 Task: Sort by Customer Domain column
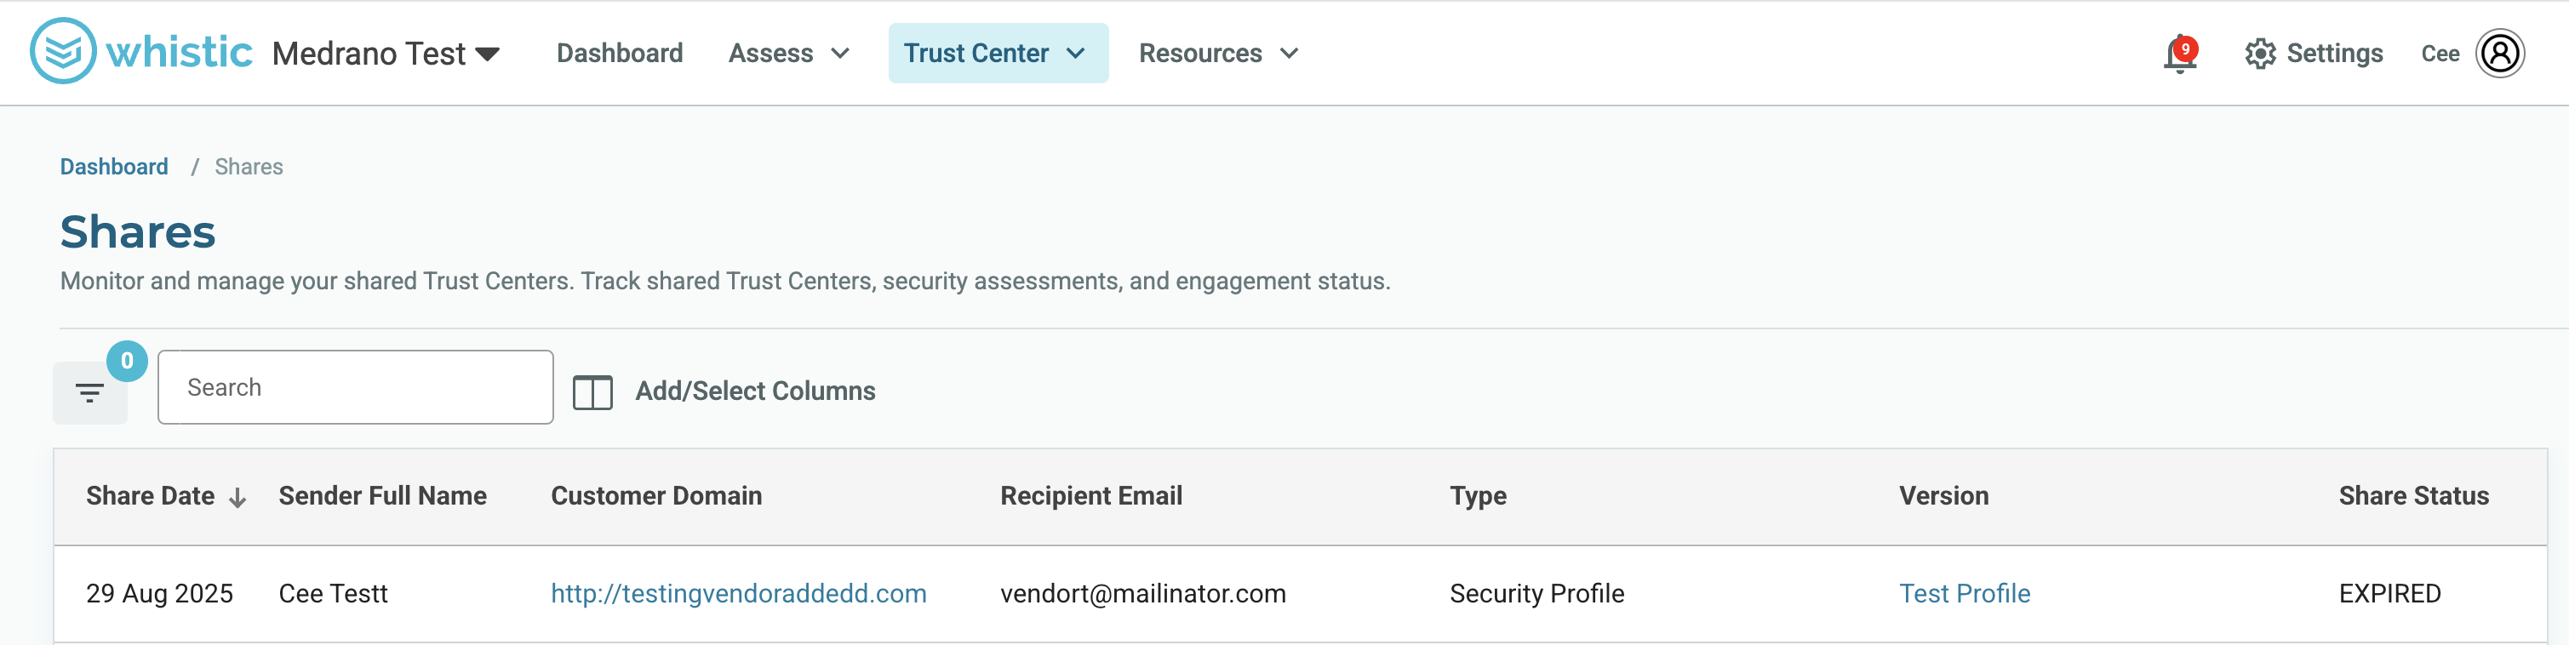coord(656,495)
